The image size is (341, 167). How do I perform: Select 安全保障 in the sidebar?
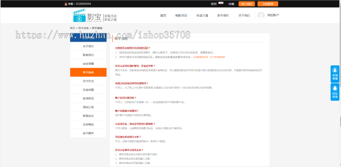pos(88,64)
